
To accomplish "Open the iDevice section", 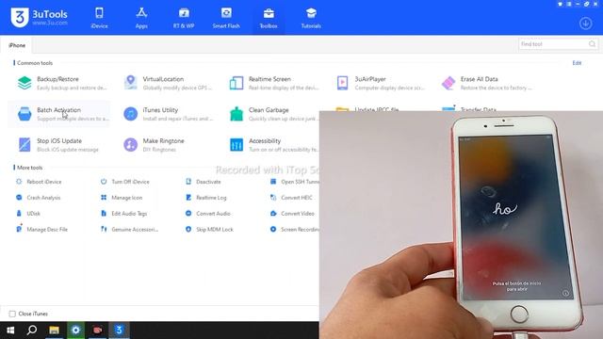I will tap(99, 18).
